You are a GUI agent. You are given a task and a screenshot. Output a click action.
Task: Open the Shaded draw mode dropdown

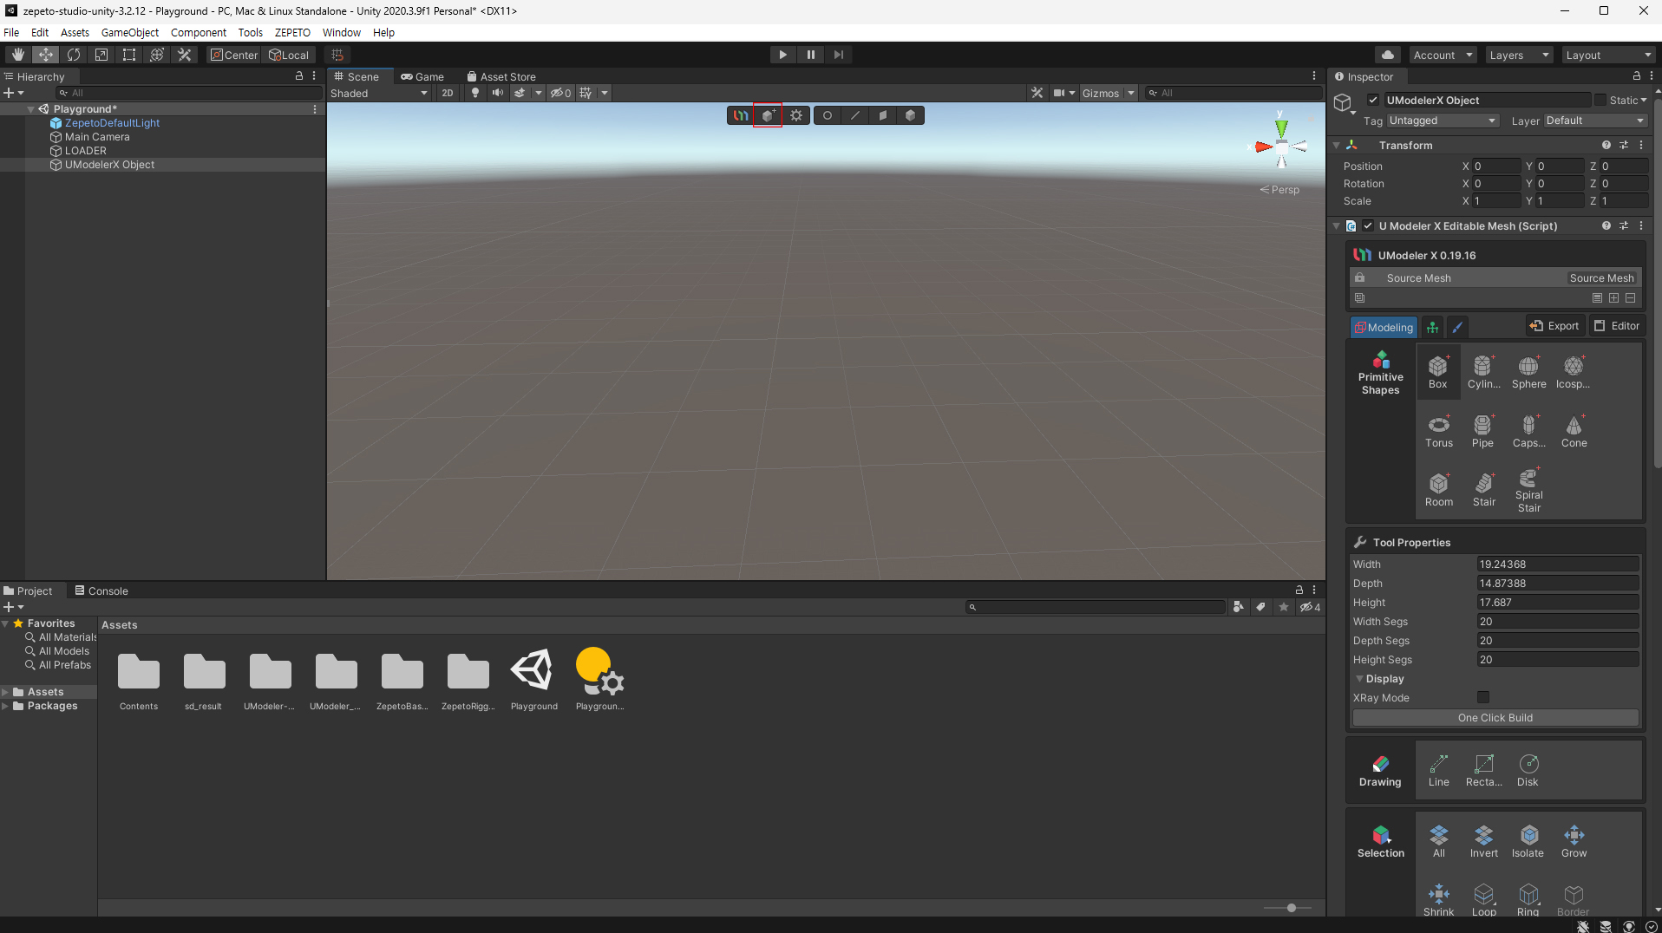379,93
